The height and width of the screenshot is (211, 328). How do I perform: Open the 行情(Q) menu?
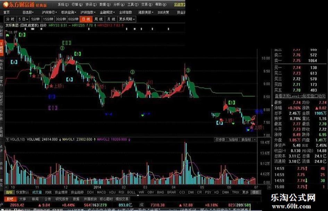(x=77, y=5)
